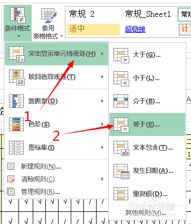Expand the 条件格式 dropdown arrow
This screenshot has height=224, width=191.
click(x=18, y=36)
